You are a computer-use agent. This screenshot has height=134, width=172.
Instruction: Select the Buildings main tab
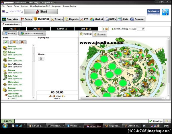click(41, 19)
